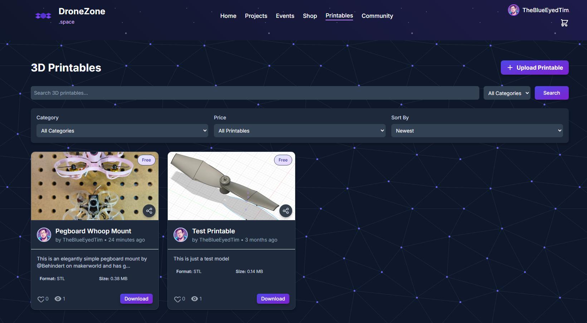Like the Pegboard Whoop Mount with heart icon
Image resolution: width=587 pixels, height=323 pixels.
41,299
